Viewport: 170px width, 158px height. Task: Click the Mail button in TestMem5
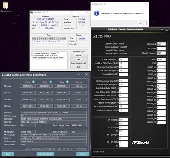click(79, 59)
